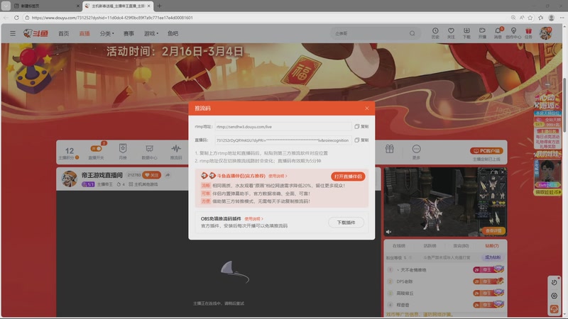Copy the 直播码 stream key
Screen dimensions: 568x319
click(x=361, y=140)
